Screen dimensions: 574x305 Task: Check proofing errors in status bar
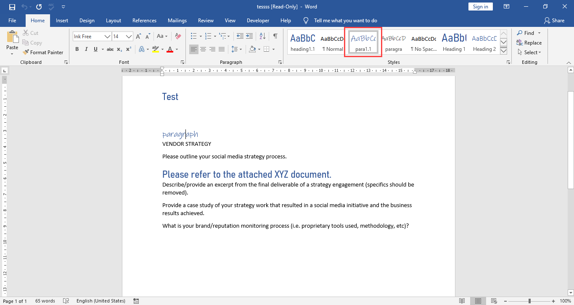[x=66, y=301]
